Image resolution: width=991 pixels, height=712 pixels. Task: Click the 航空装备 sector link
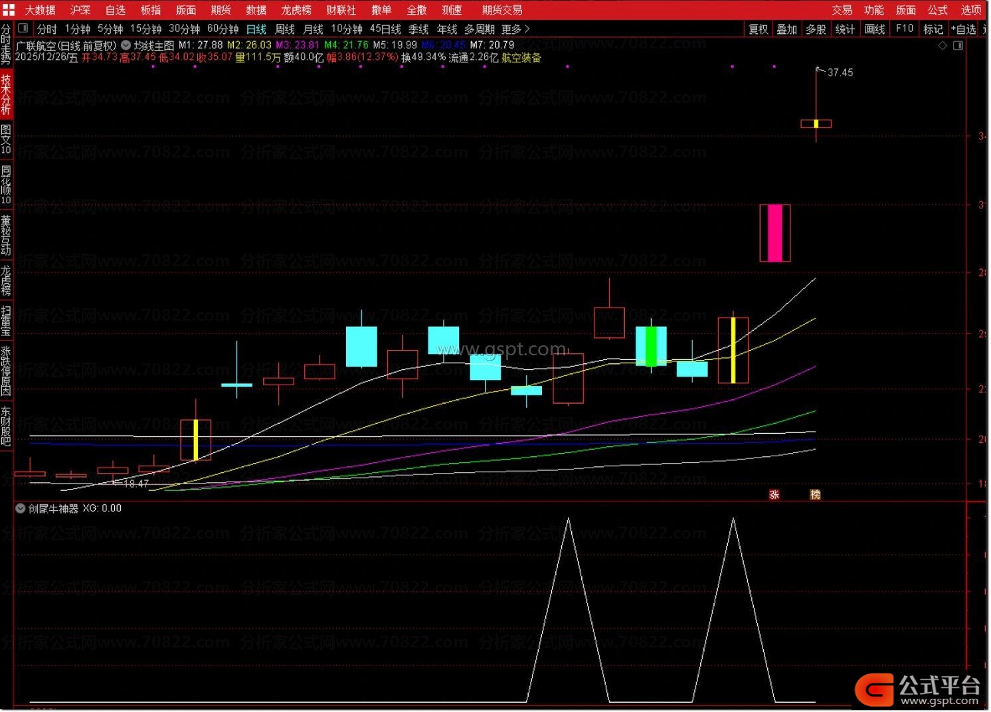pyautogui.click(x=521, y=58)
